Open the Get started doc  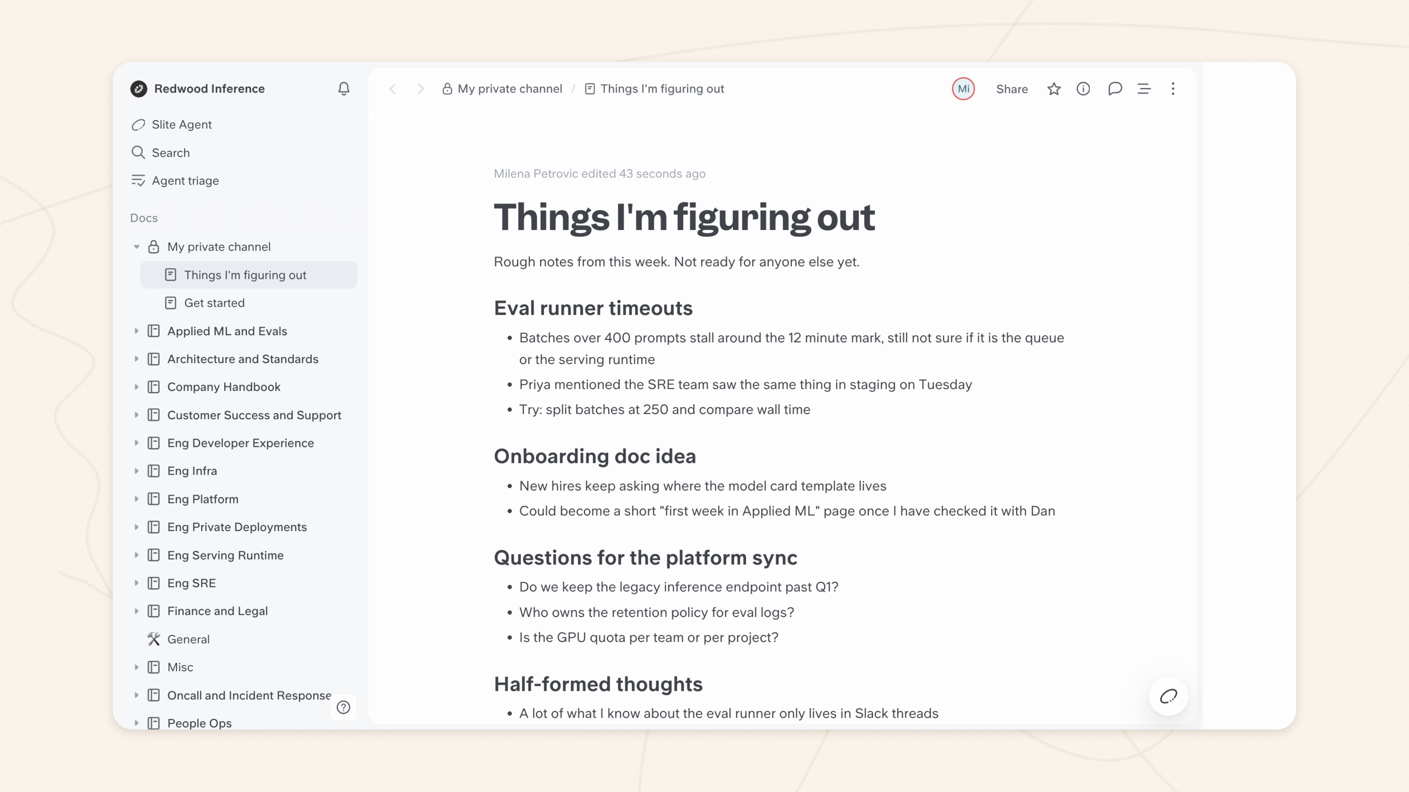(x=249, y=303)
